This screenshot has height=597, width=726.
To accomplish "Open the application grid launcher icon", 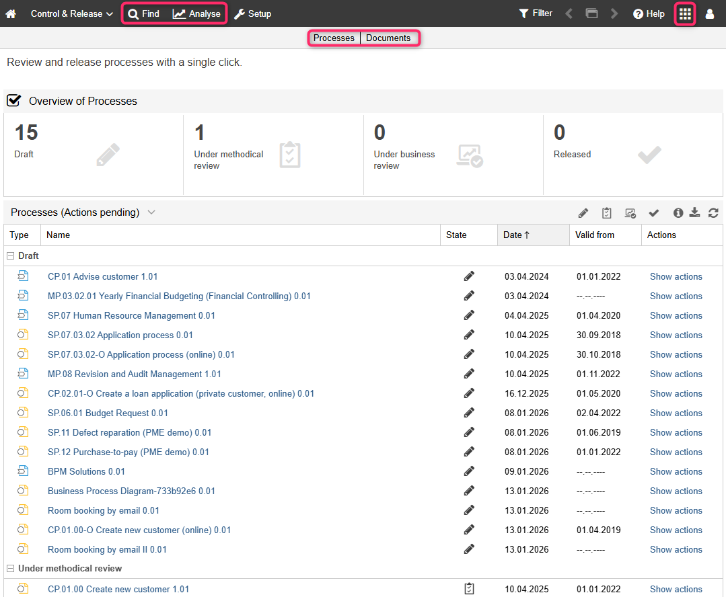I will click(685, 13).
